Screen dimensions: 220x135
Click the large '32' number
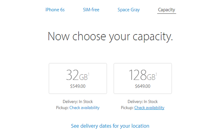(x=72, y=75)
